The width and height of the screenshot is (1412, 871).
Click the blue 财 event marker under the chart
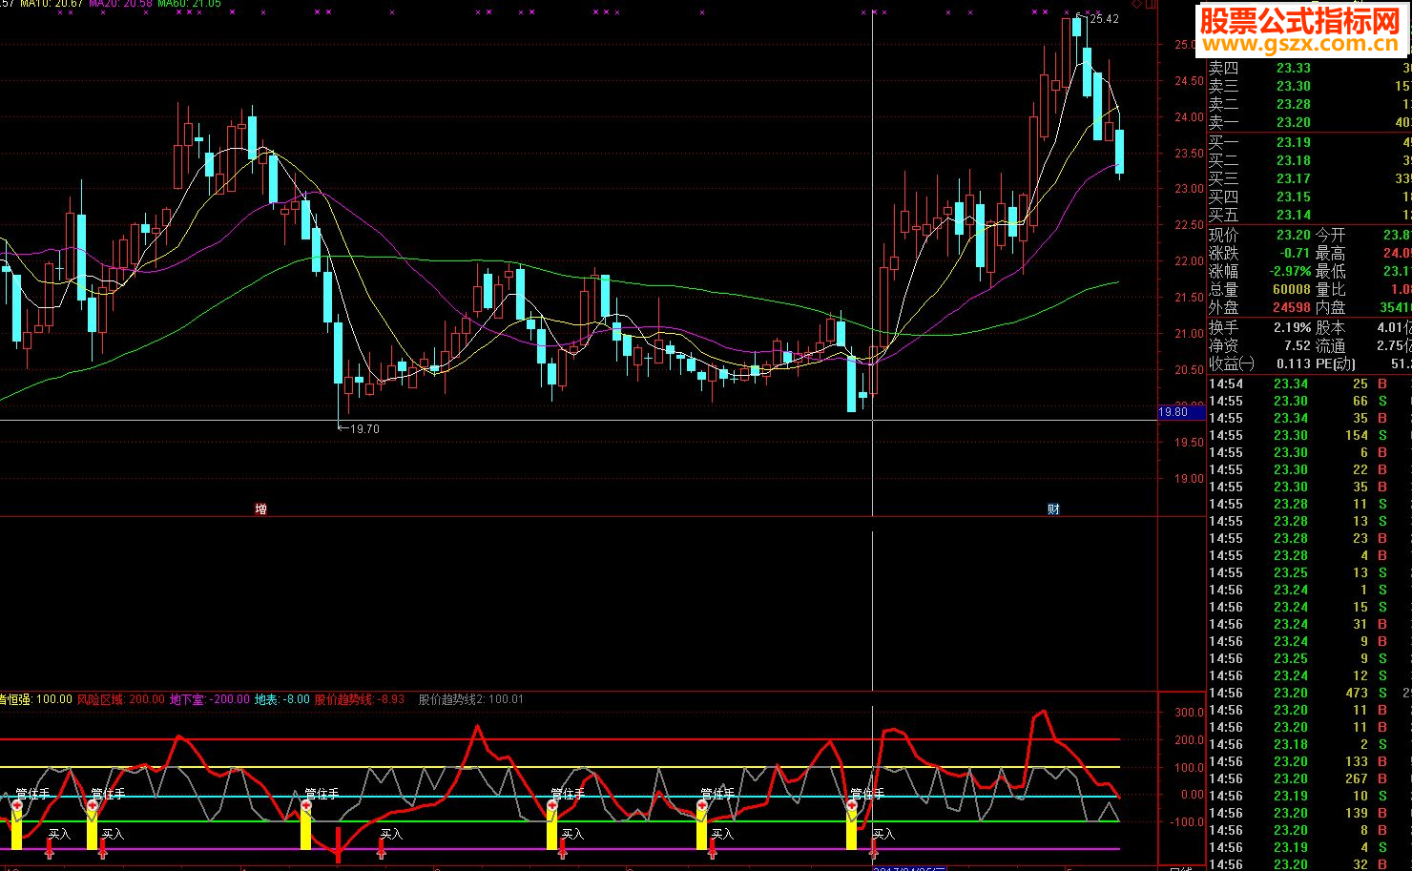click(x=1053, y=509)
